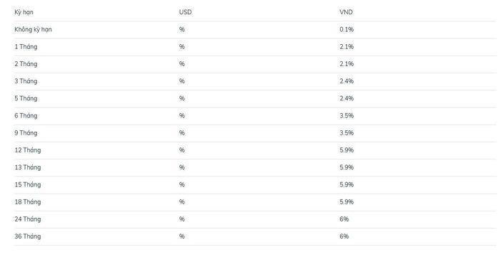Select the 36 Tháng term label
500x257 pixels.
tap(28, 236)
